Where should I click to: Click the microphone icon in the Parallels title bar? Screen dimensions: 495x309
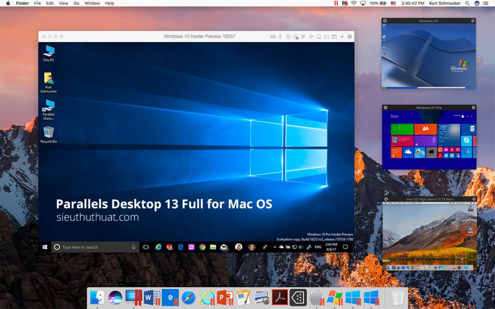point(280,37)
